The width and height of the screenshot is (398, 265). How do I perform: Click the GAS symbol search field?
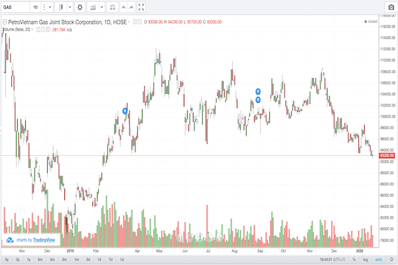tap(15, 7)
